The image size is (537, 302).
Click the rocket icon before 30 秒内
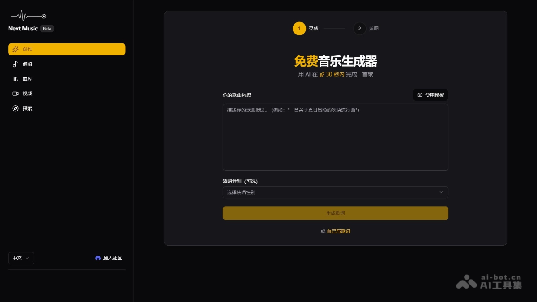point(322,75)
